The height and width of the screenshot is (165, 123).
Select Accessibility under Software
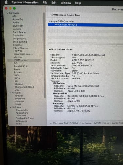coord(22,110)
